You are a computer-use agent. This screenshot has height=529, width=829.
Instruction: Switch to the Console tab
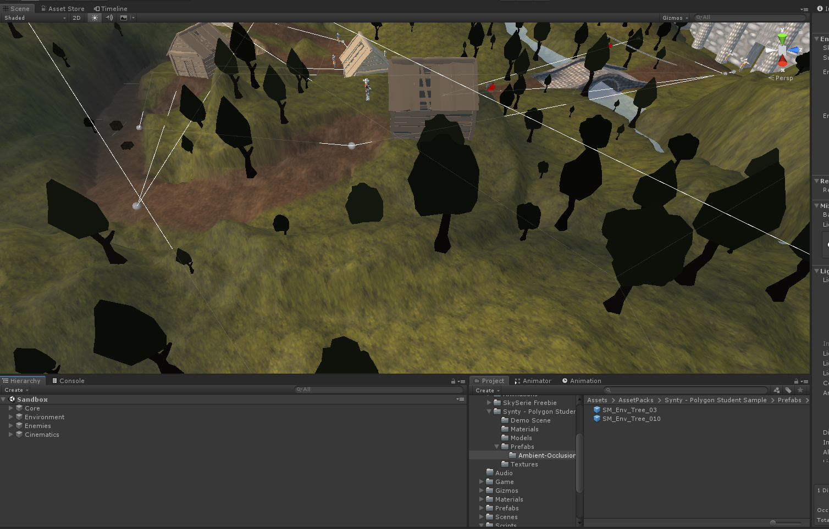pos(68,380)
